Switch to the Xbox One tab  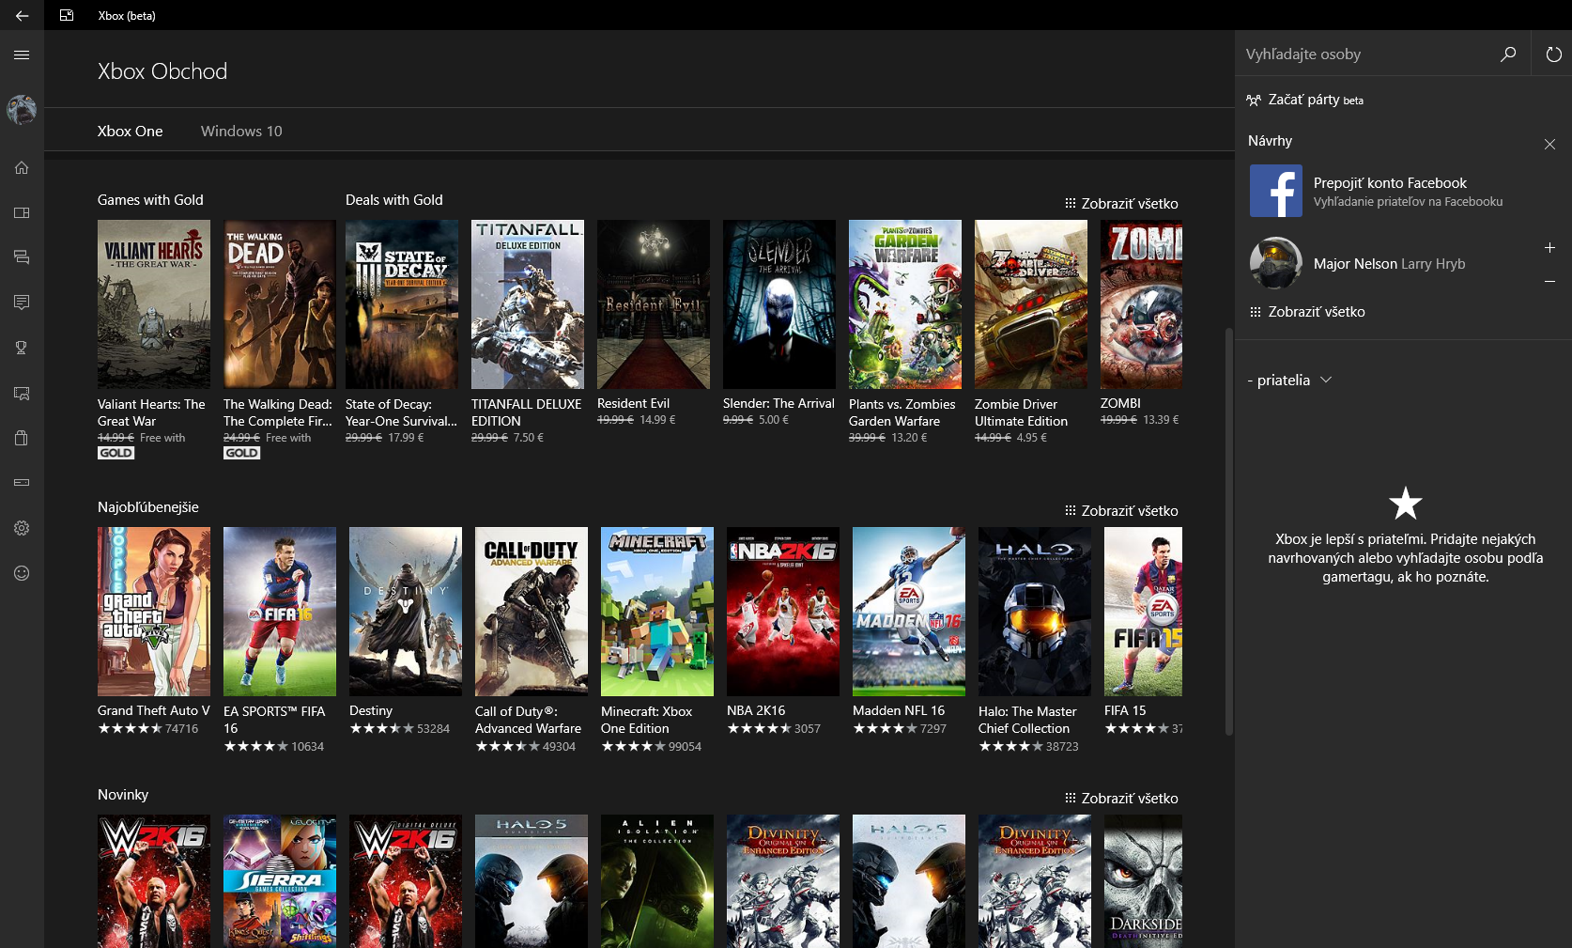[x=131, y=131]
